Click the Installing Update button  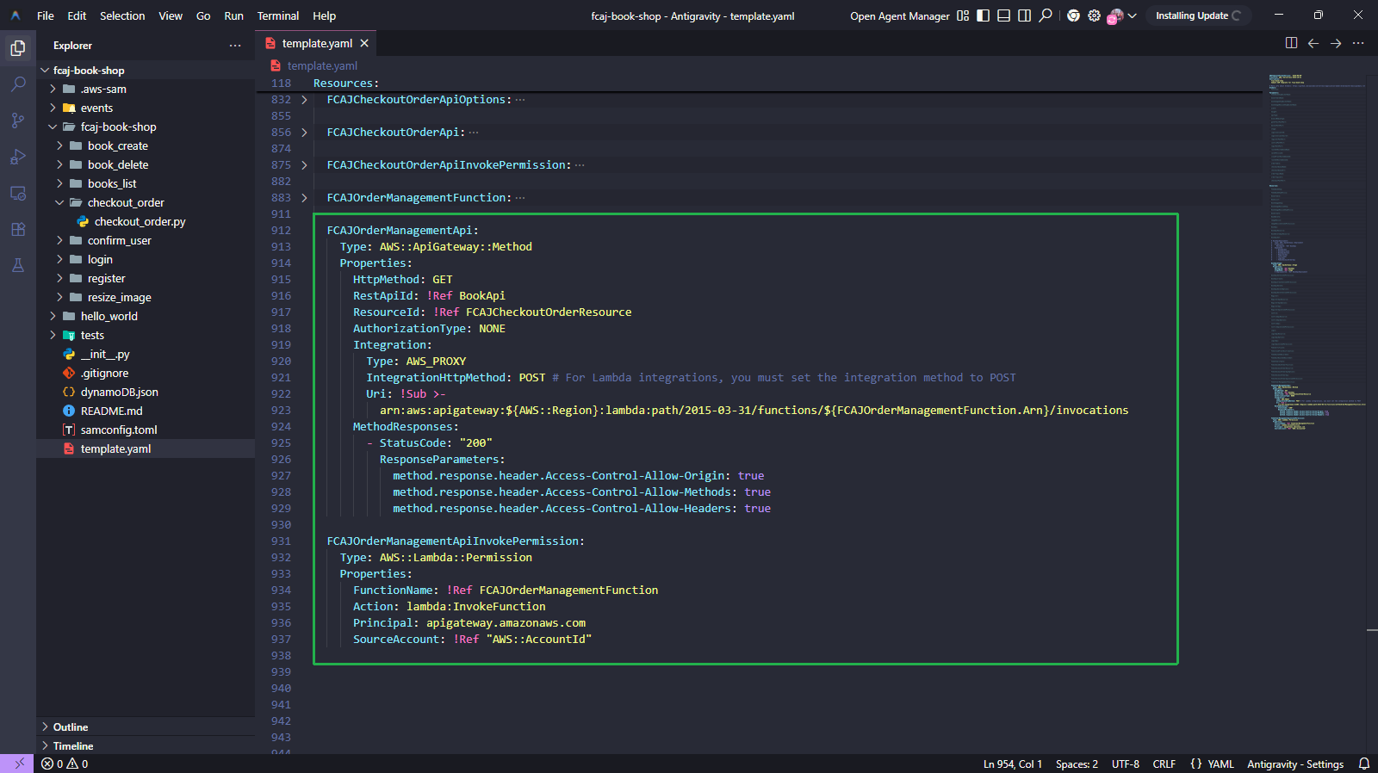click(x=1199, y=15)
